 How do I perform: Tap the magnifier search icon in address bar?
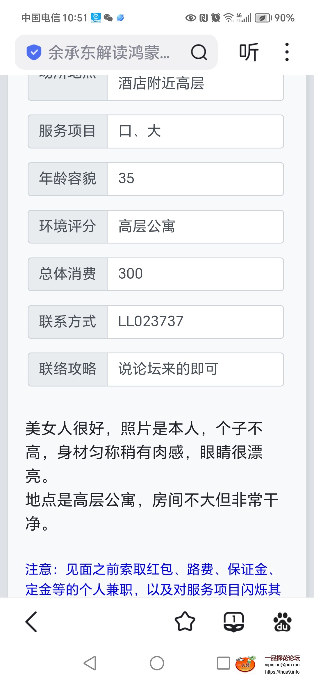pos(199,52)
